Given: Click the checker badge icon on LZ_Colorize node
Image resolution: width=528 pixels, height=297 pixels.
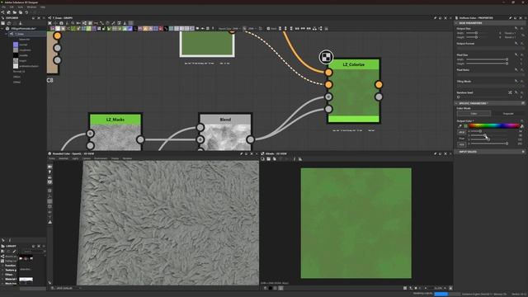Looking at the screenshot, I should tap(326, 57).
